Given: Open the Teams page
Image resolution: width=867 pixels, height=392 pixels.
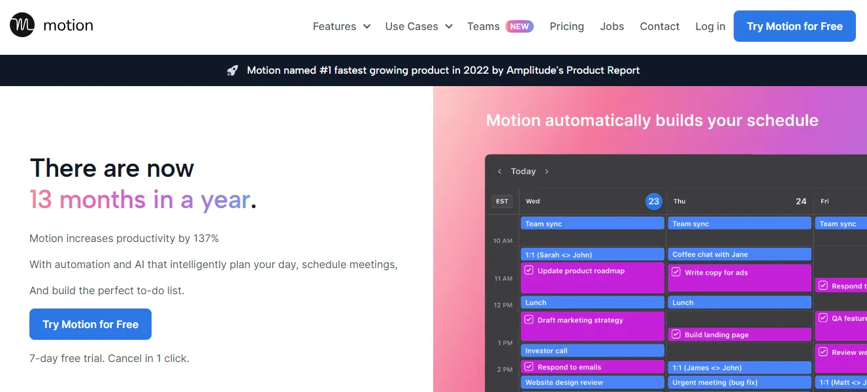Looking at the screenshot, I should pyautogui.click(x=483, y=26).
